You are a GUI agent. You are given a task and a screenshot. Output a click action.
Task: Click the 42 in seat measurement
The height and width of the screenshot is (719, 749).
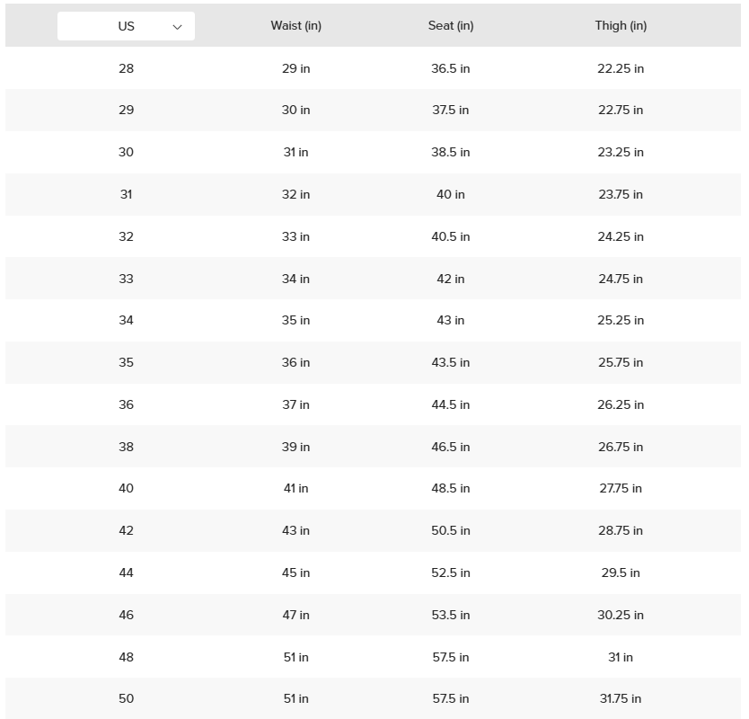(451, 279)
